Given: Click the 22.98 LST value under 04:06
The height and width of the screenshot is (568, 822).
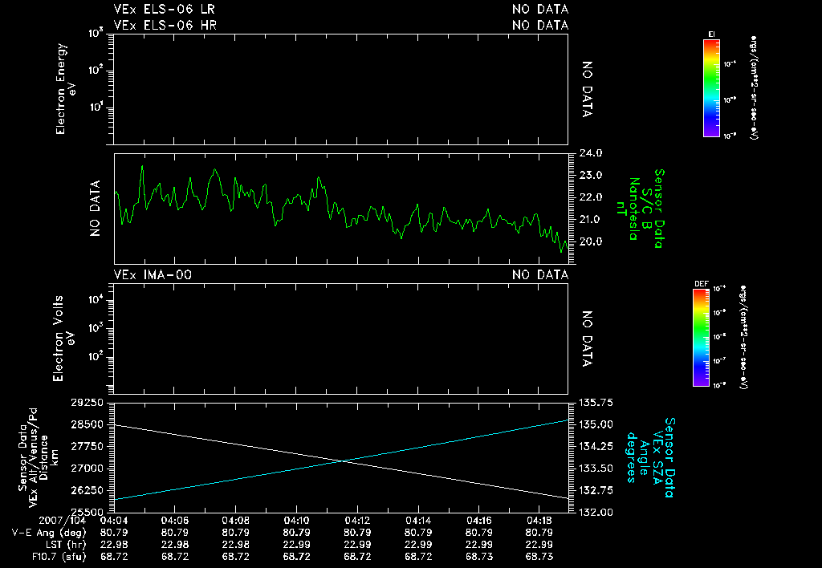Looking at the screenshot, I should (174, 545).
